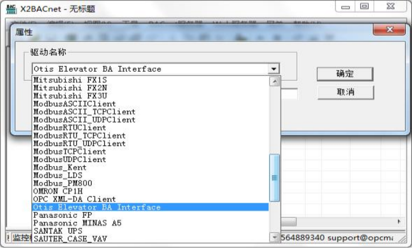Pick ModbusASCIIClient in the list
The width and height of the screenshot is (412, 248).
[150, 104]
